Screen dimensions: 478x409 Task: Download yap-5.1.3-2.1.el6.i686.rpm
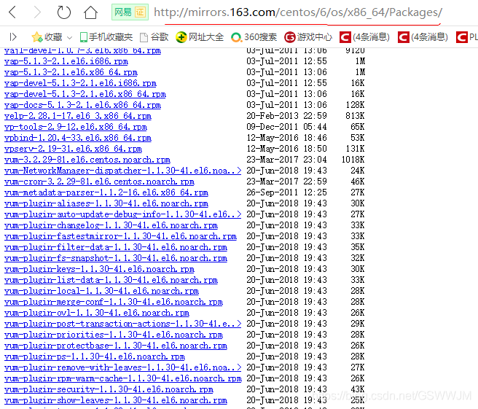pyautogui.click(x=66, y=61)
